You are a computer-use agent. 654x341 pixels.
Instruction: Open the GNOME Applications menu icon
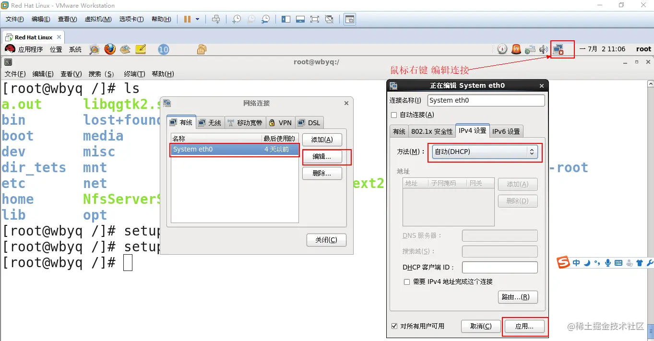coord(10,49)
